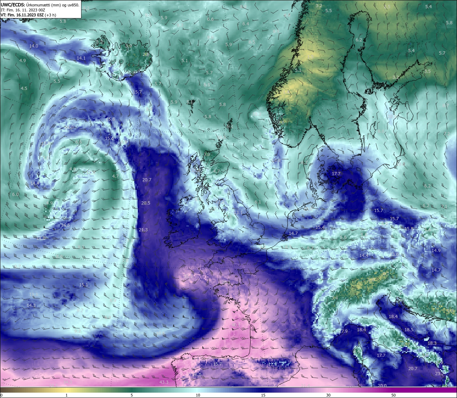Click the 43.3 value at the bottom
This screenshot has height=398, width=457.
164,382
